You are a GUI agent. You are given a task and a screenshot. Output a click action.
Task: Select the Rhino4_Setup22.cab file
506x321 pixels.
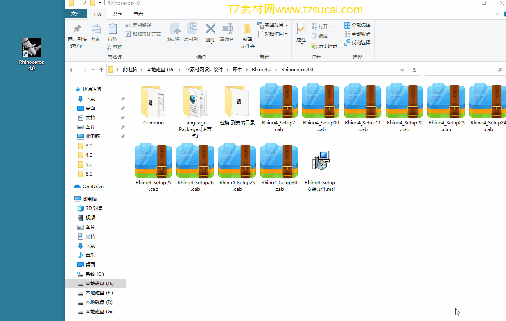pos(404,108)
